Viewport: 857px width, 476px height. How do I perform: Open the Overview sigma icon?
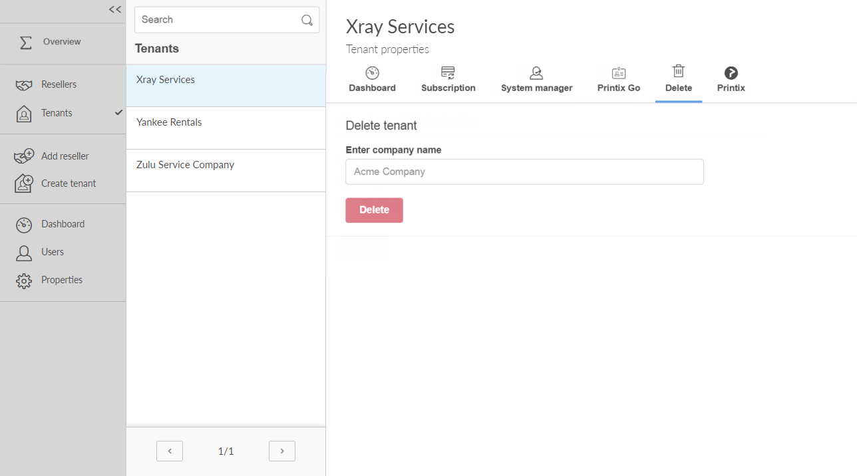(26, 43)
